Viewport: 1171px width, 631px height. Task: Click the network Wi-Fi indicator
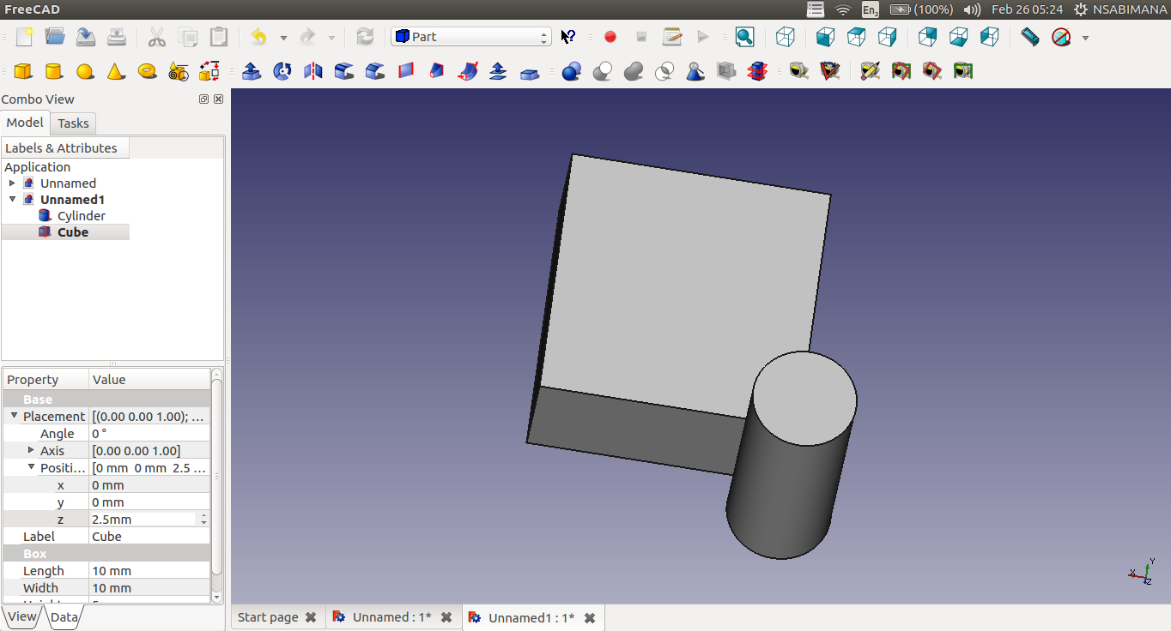[x=843, y=9]
